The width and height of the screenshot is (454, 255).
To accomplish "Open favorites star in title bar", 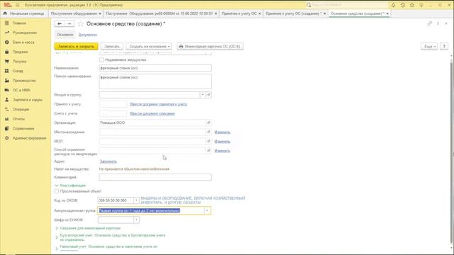I will 411,5.
